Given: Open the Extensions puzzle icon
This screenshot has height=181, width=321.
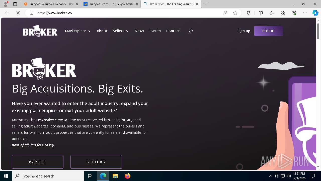Looking at the screenshot, I should 249,13.
